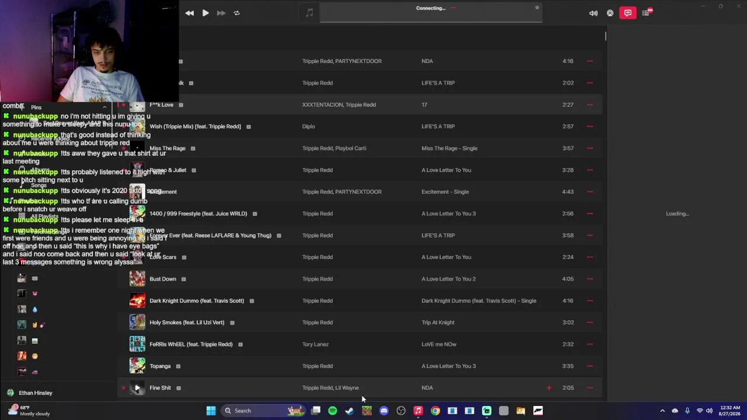Open Spotify from the taskbar
This screenshot has height=420, width=747.
click(x=333, y=411)
